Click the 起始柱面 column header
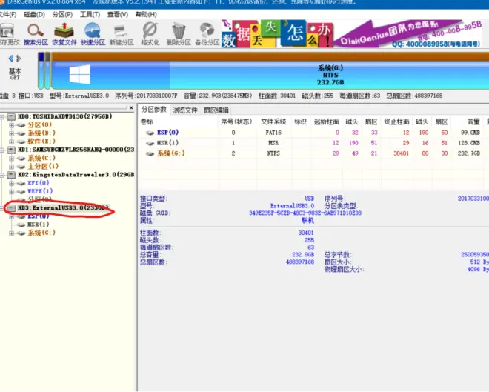Viewport: 489px width, 392px height. click(x=327, y=122)
